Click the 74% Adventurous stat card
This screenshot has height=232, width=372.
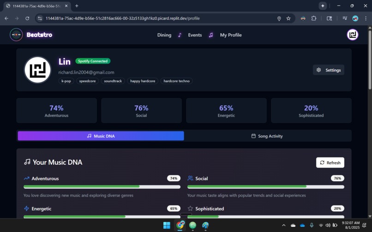tap(56, 110)
